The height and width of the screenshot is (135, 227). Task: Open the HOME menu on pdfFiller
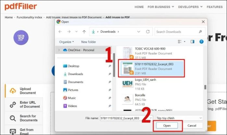coord(139,7)
